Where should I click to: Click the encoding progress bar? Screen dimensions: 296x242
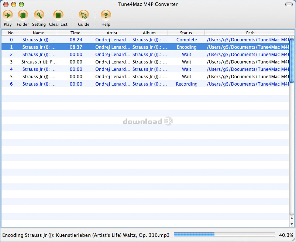point(224,235)
